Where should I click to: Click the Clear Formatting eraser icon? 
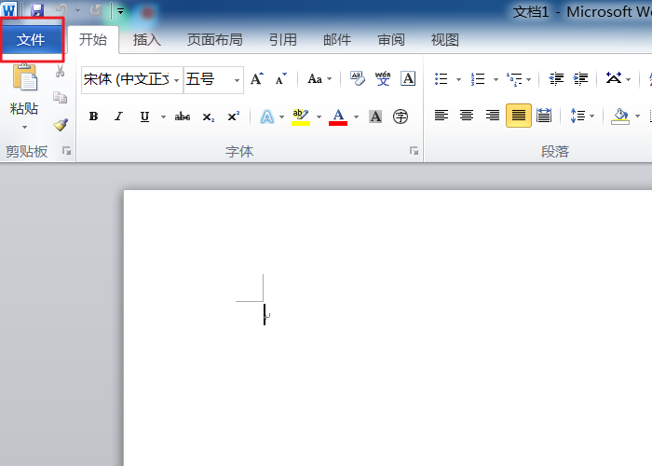(x=358, y=78)
